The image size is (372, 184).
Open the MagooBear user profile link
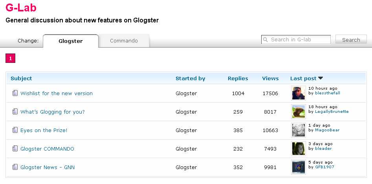point(327,130)
